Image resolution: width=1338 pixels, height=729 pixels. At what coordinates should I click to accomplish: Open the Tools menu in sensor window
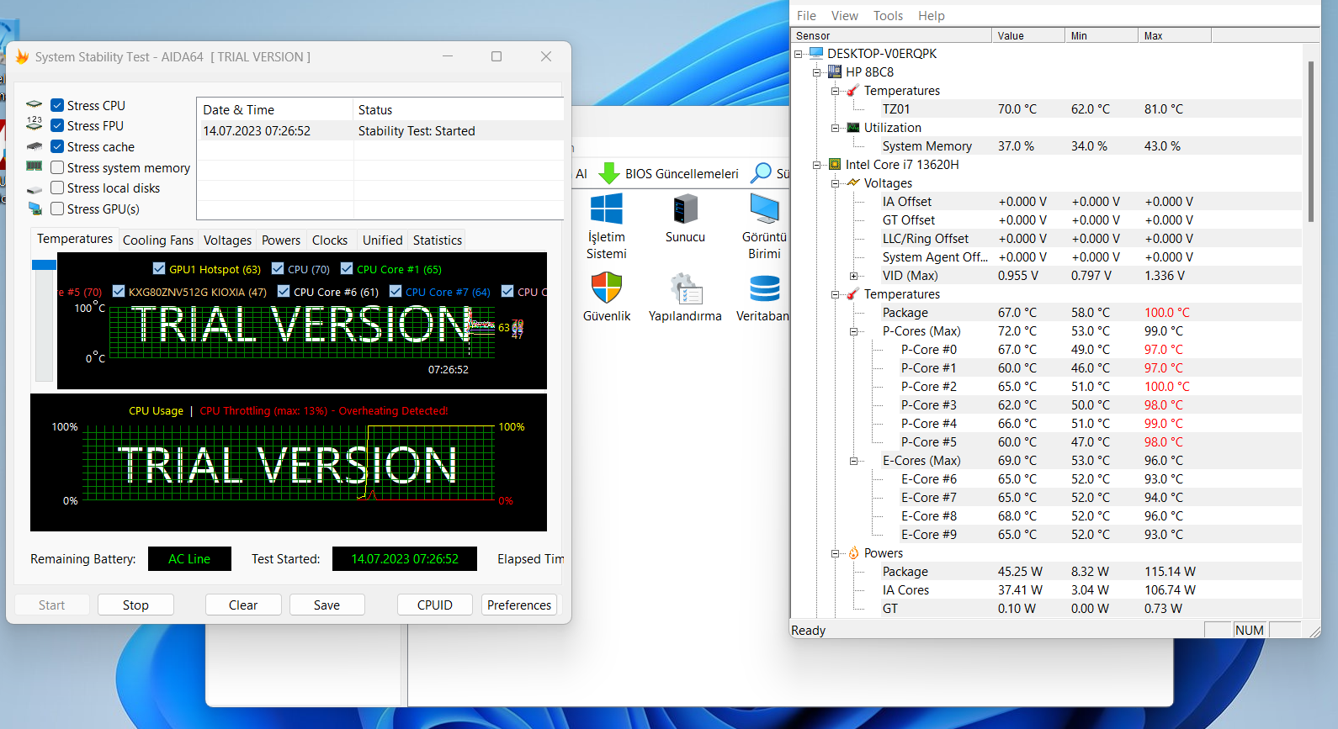click(888, 15)
